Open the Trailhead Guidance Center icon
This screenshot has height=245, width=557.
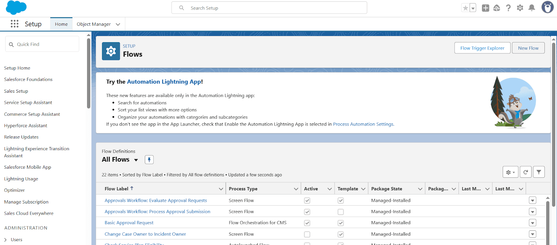[x=497, y=8]
